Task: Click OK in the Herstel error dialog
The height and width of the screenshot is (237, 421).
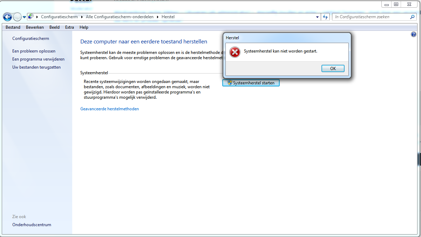Action: pyautogui.click(x=333, y=69)
